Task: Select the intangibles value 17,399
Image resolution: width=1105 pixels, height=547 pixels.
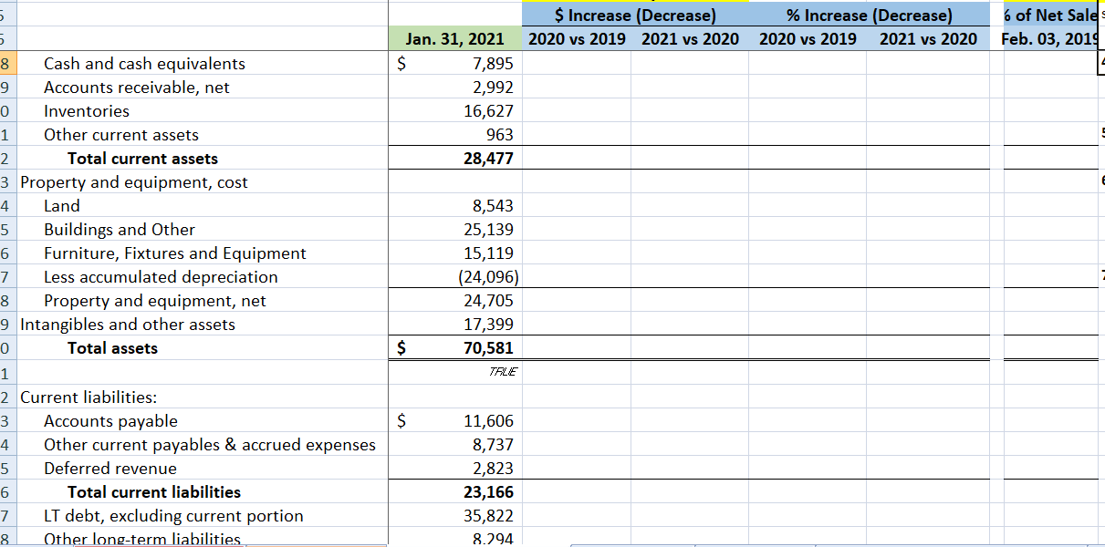Action: [x=455, y=324]
